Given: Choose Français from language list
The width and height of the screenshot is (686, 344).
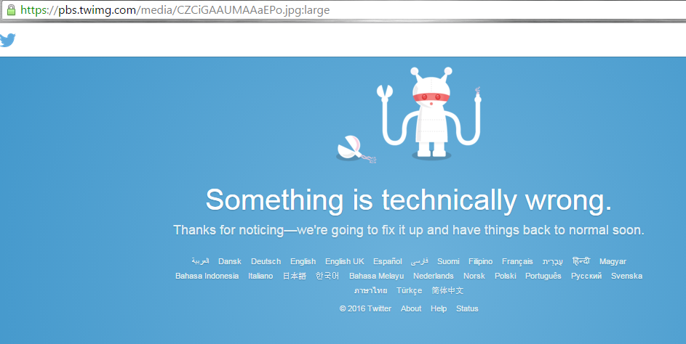Looking at the screenshot, I should (517, 261).
